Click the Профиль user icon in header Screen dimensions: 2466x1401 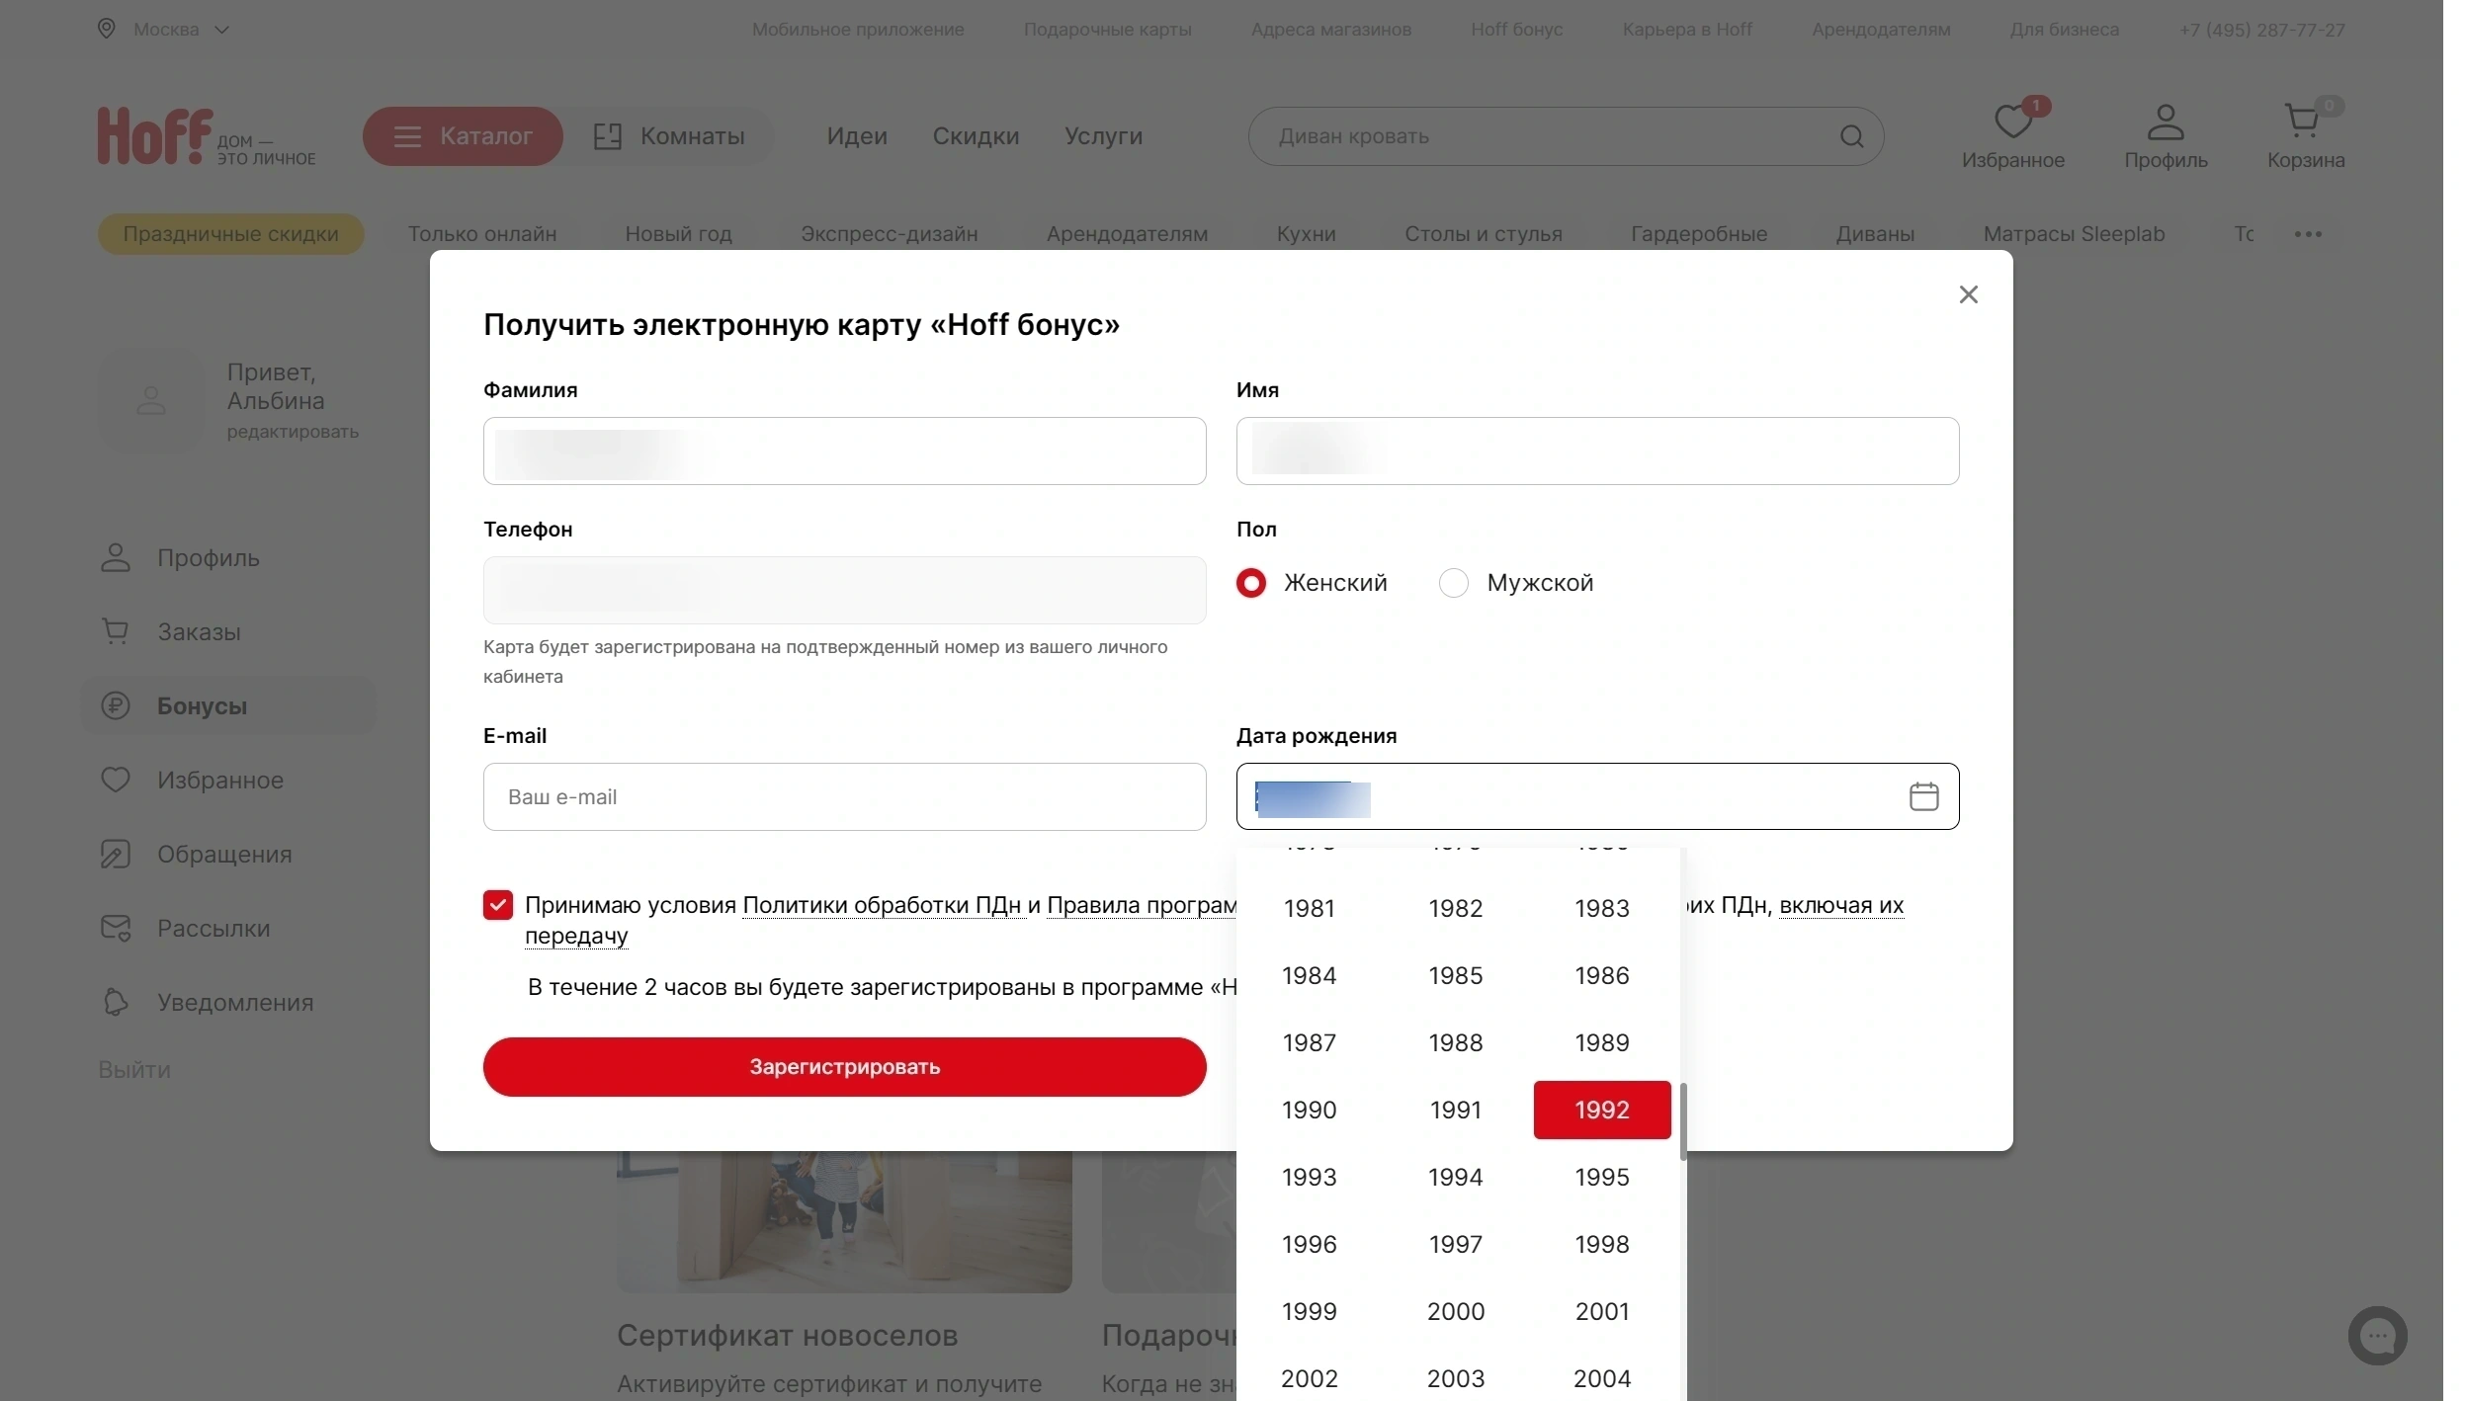point(2165,122)
